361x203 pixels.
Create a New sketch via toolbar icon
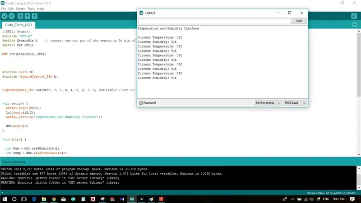click(x=20, y=16)
